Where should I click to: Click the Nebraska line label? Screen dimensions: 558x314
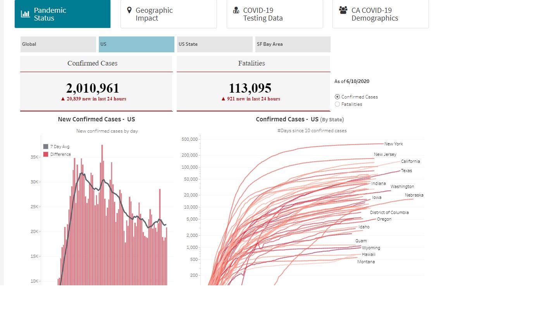tap(414, 195)
